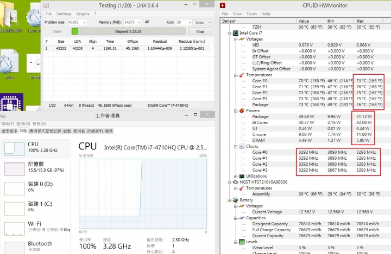Click thermometer icon under Intel Core i7
The height and width of the screenshot is (254, 391).
coord(241,75)
